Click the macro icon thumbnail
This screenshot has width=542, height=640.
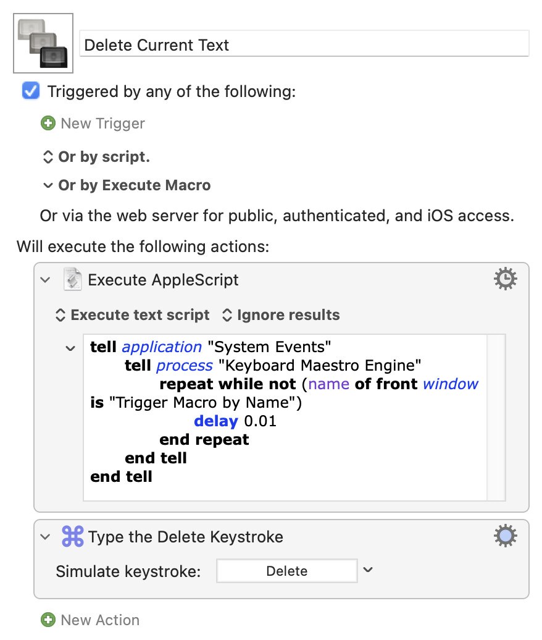tap(43, 43)
